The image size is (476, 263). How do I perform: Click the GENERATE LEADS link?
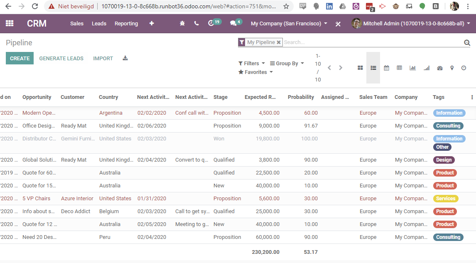tap(61, 59)
